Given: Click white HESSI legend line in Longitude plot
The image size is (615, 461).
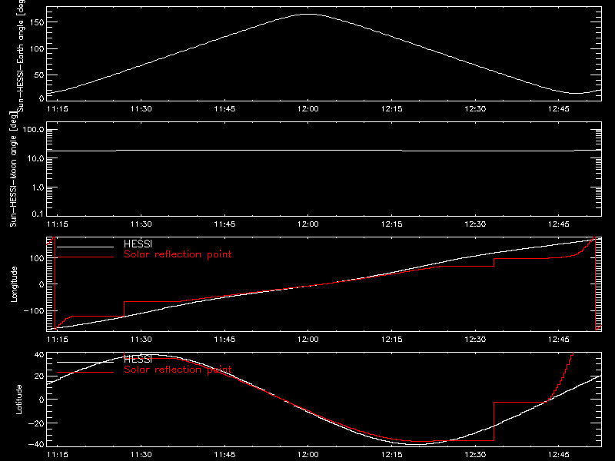Looking at the screenshot, I should pos(85,247).
